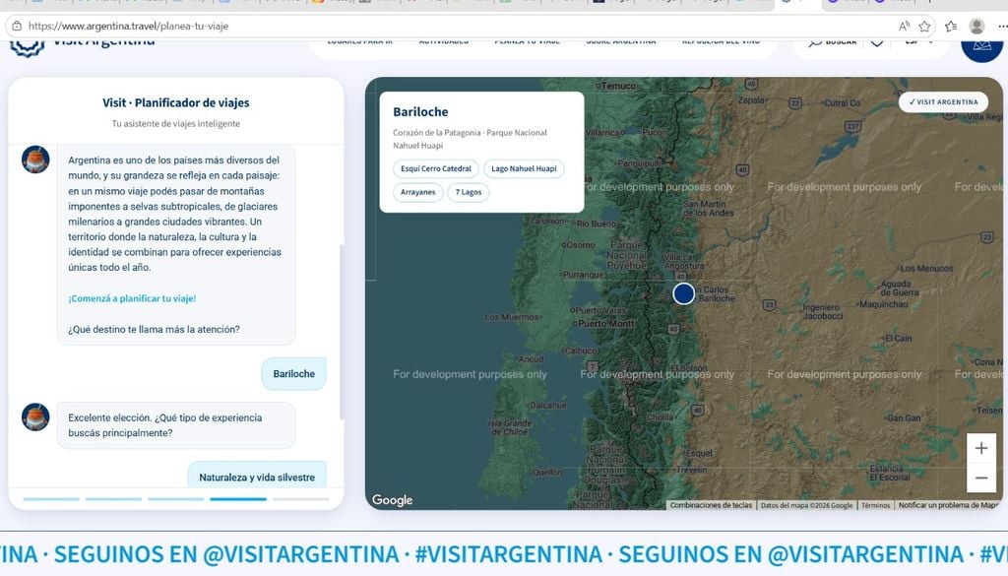Click the San Martín de los Andes label
This screenshot has width=1008, height=576.
pyautogui.click(x=708, y=209)
